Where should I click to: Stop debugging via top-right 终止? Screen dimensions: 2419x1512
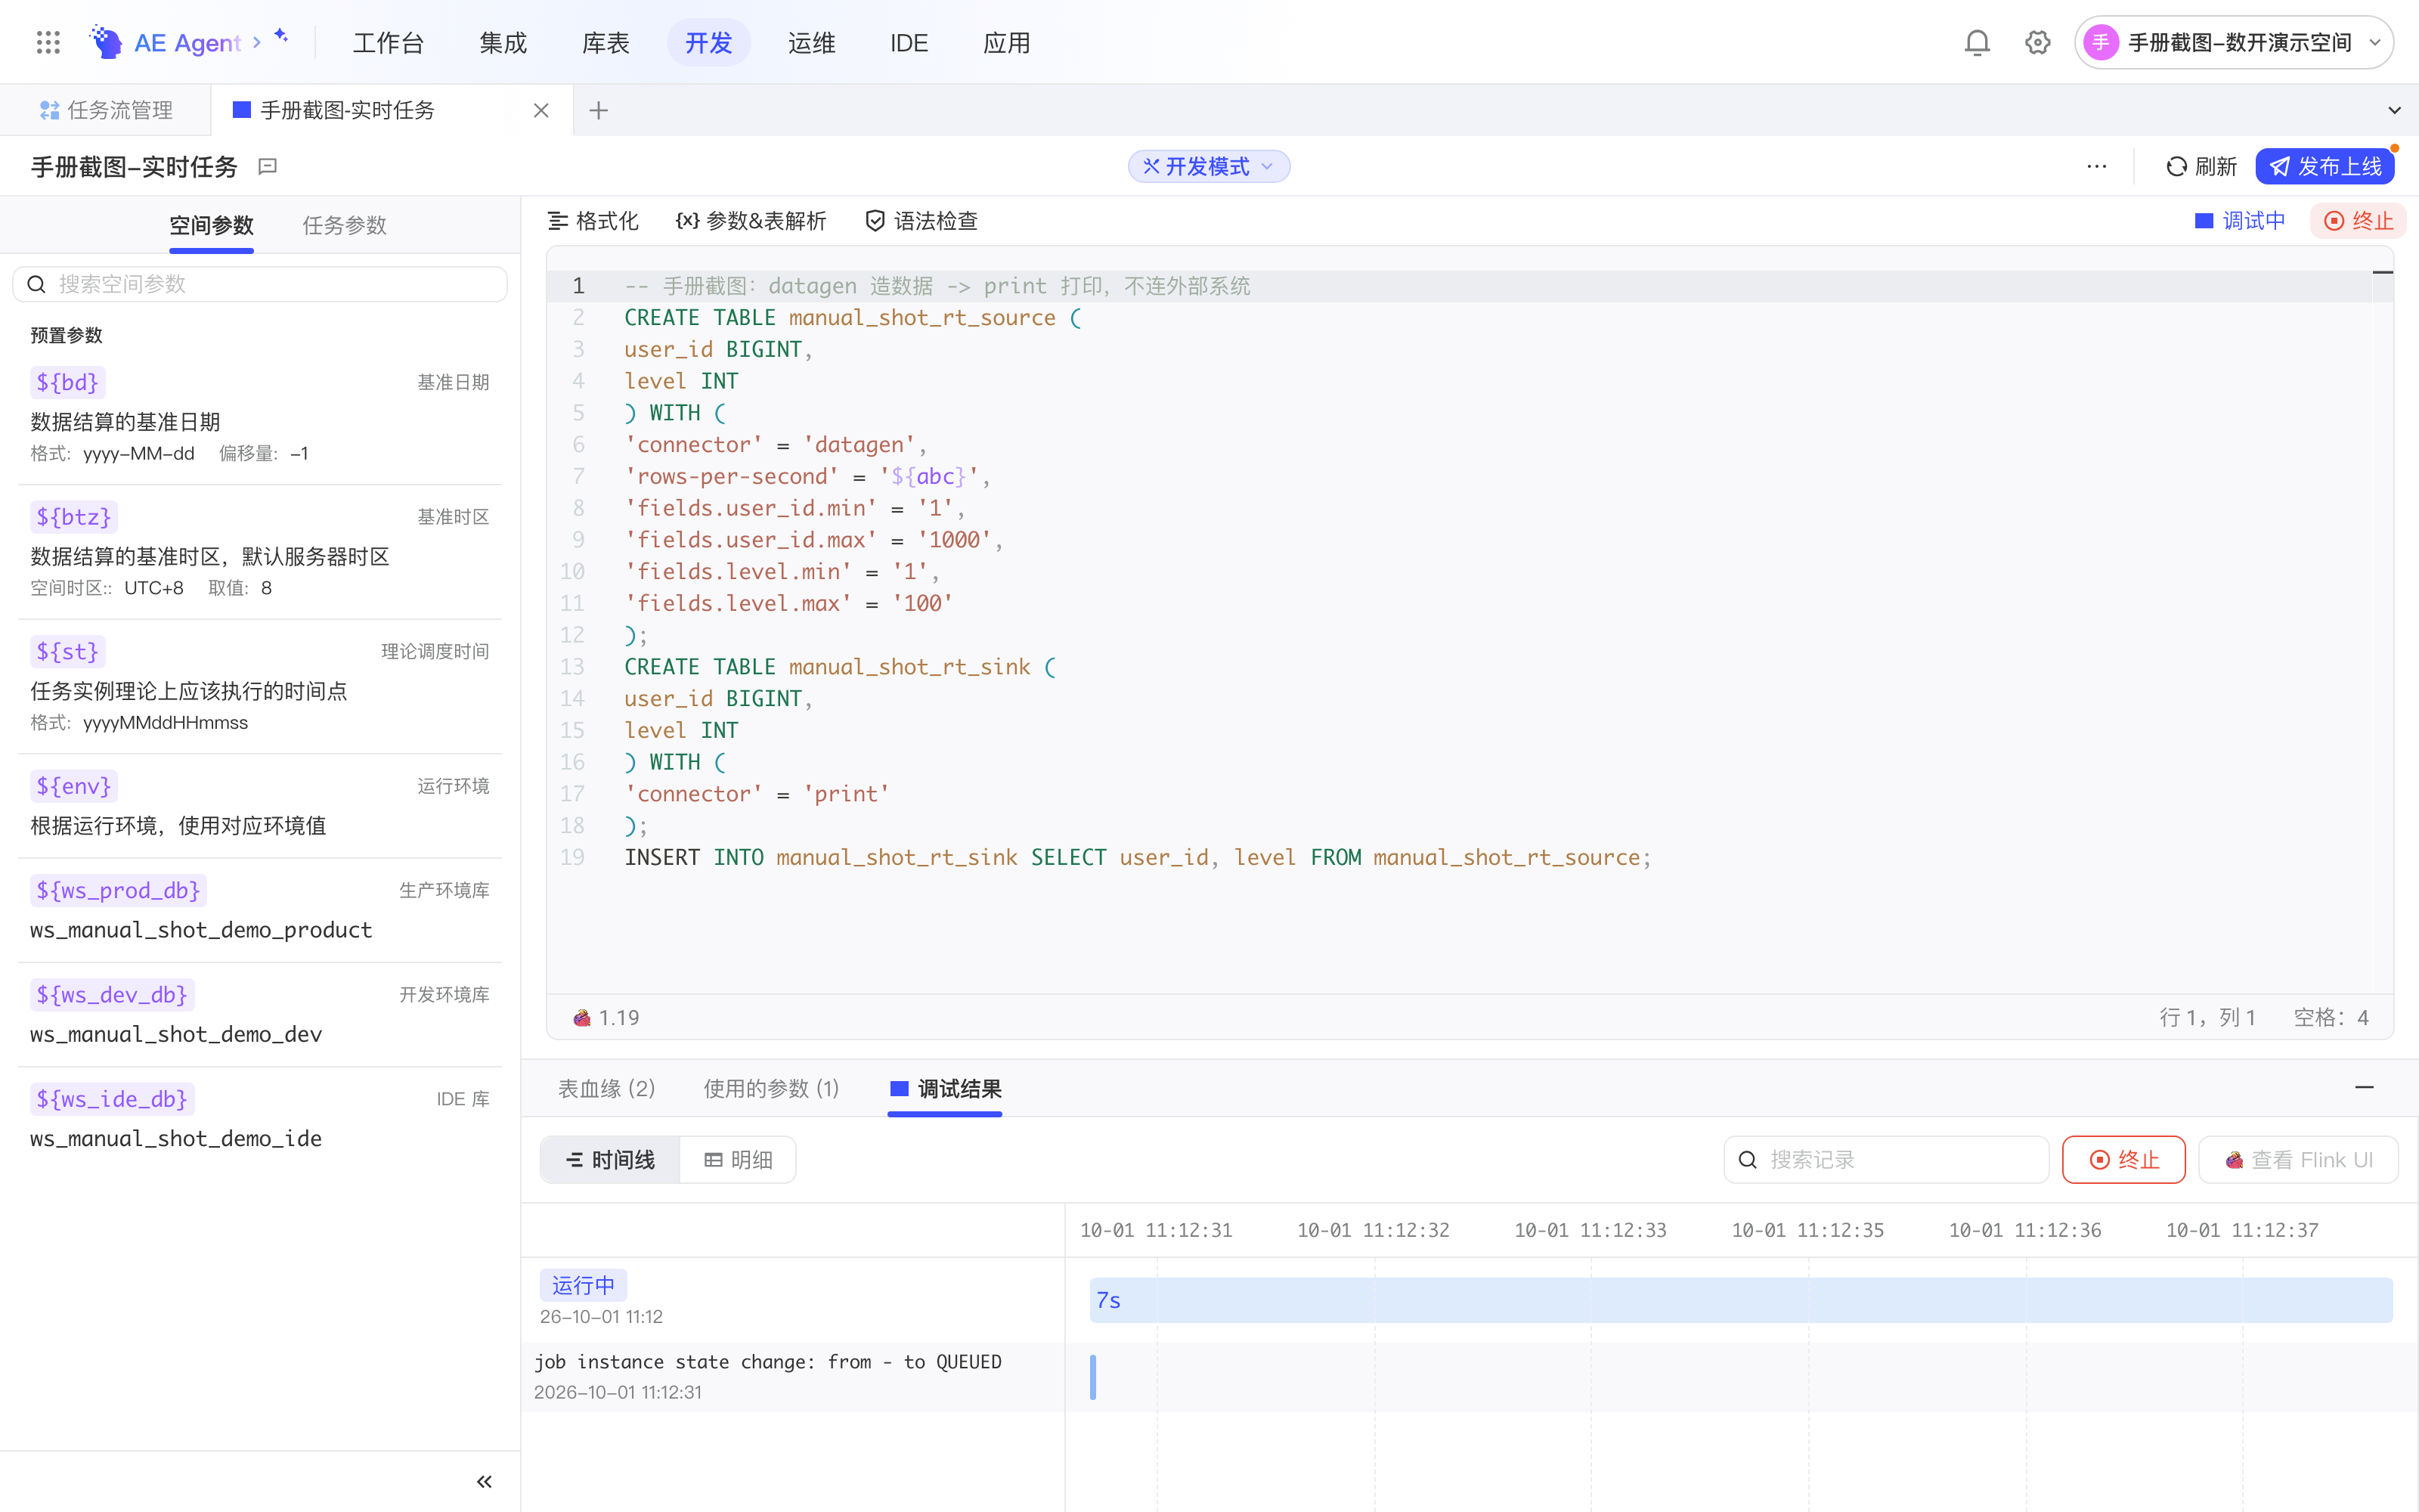[2358, 221]
